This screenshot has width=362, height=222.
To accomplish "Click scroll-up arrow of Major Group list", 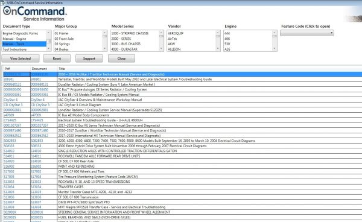I will [105, 33].
